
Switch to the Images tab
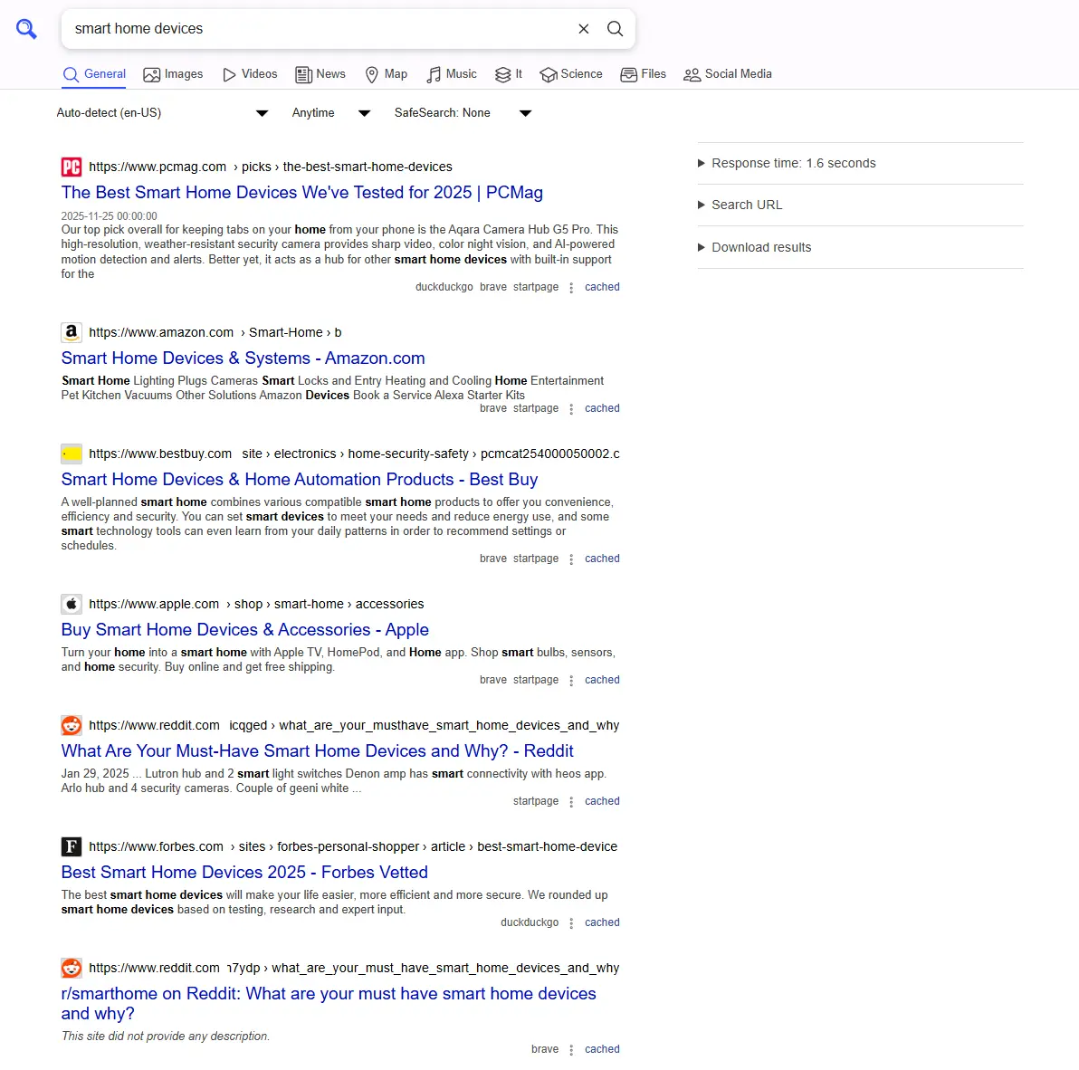pos(173,74)
